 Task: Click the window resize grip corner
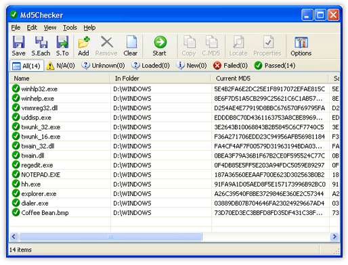(336, 252)
